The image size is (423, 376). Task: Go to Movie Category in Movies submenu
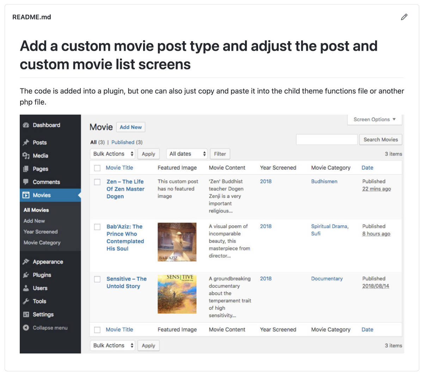[42, 243]
